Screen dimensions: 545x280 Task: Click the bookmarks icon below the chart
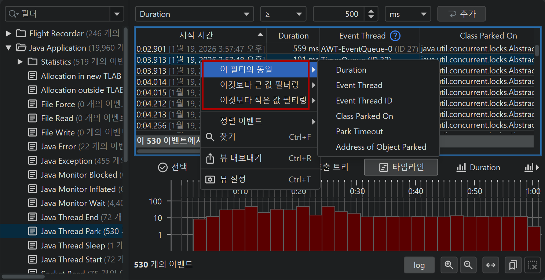513,265
